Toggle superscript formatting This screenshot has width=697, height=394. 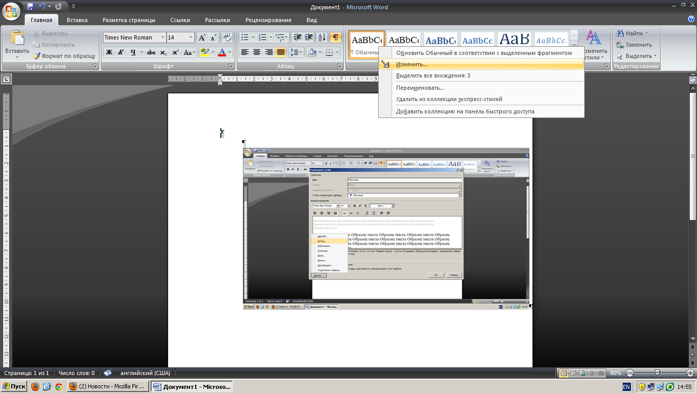tap(175, 52)
